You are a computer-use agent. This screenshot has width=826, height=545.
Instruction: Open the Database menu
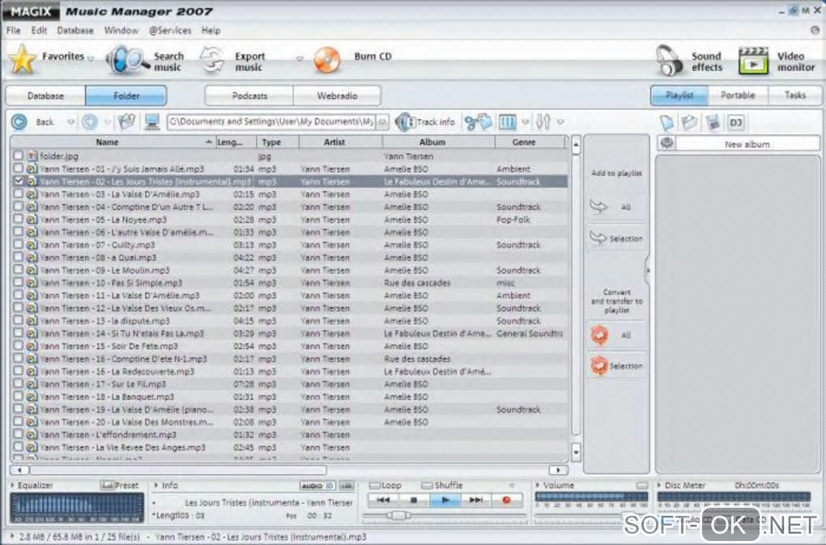(x=75, y=31)
